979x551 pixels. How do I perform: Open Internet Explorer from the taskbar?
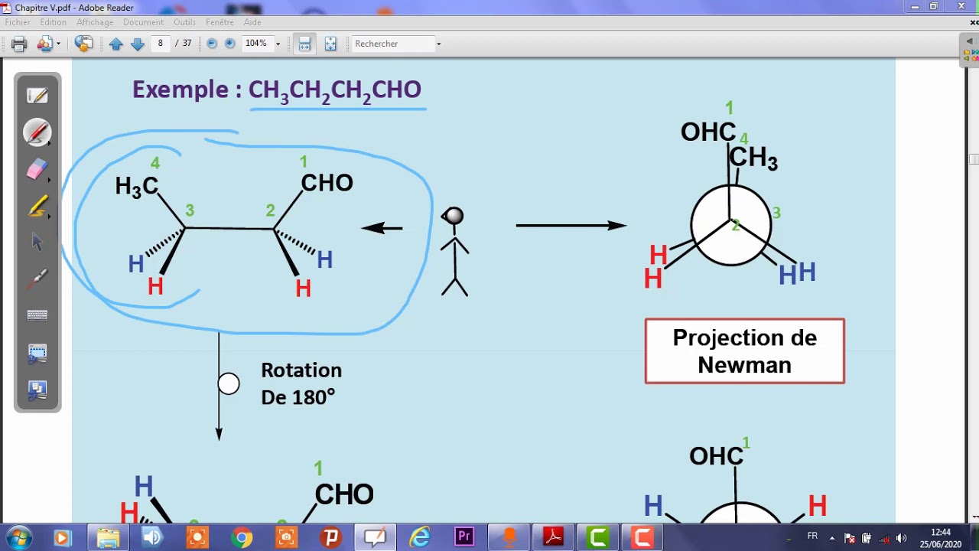pyautogui.click(x=420, y=537)
